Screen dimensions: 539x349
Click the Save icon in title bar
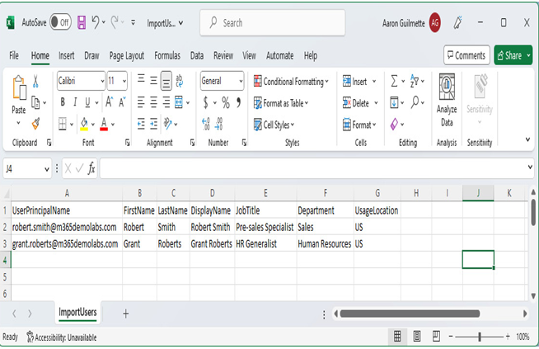coord(82,23)
